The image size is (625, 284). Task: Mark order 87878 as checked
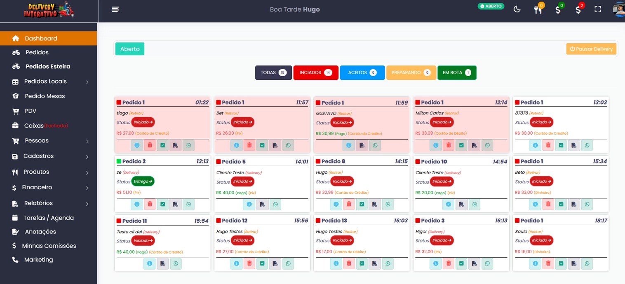point(561,145)
